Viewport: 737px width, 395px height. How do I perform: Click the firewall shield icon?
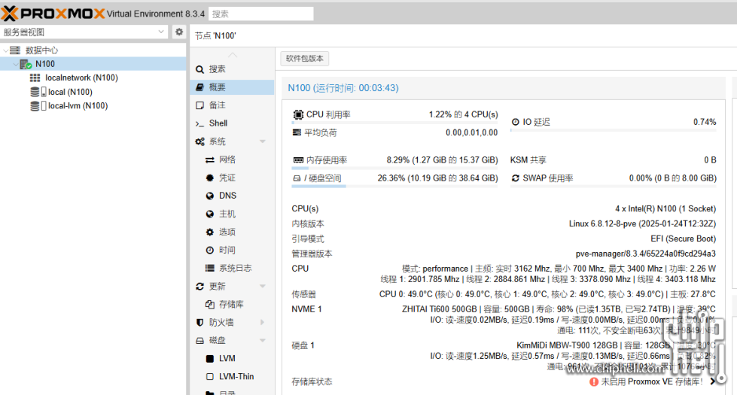pyautogui.click(x=199, y=322)
